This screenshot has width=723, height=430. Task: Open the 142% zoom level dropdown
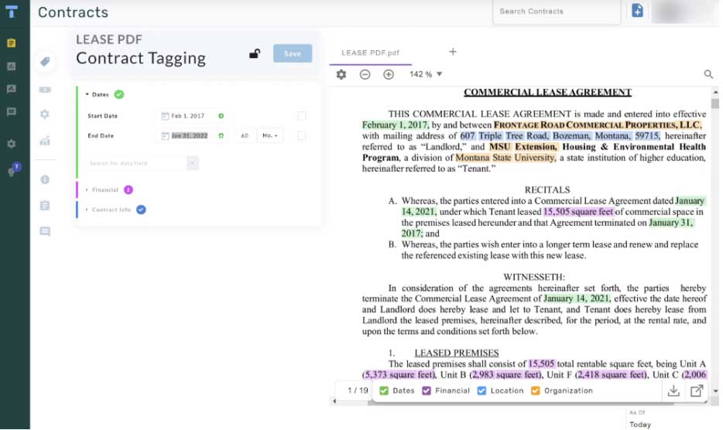click(426, 74)
